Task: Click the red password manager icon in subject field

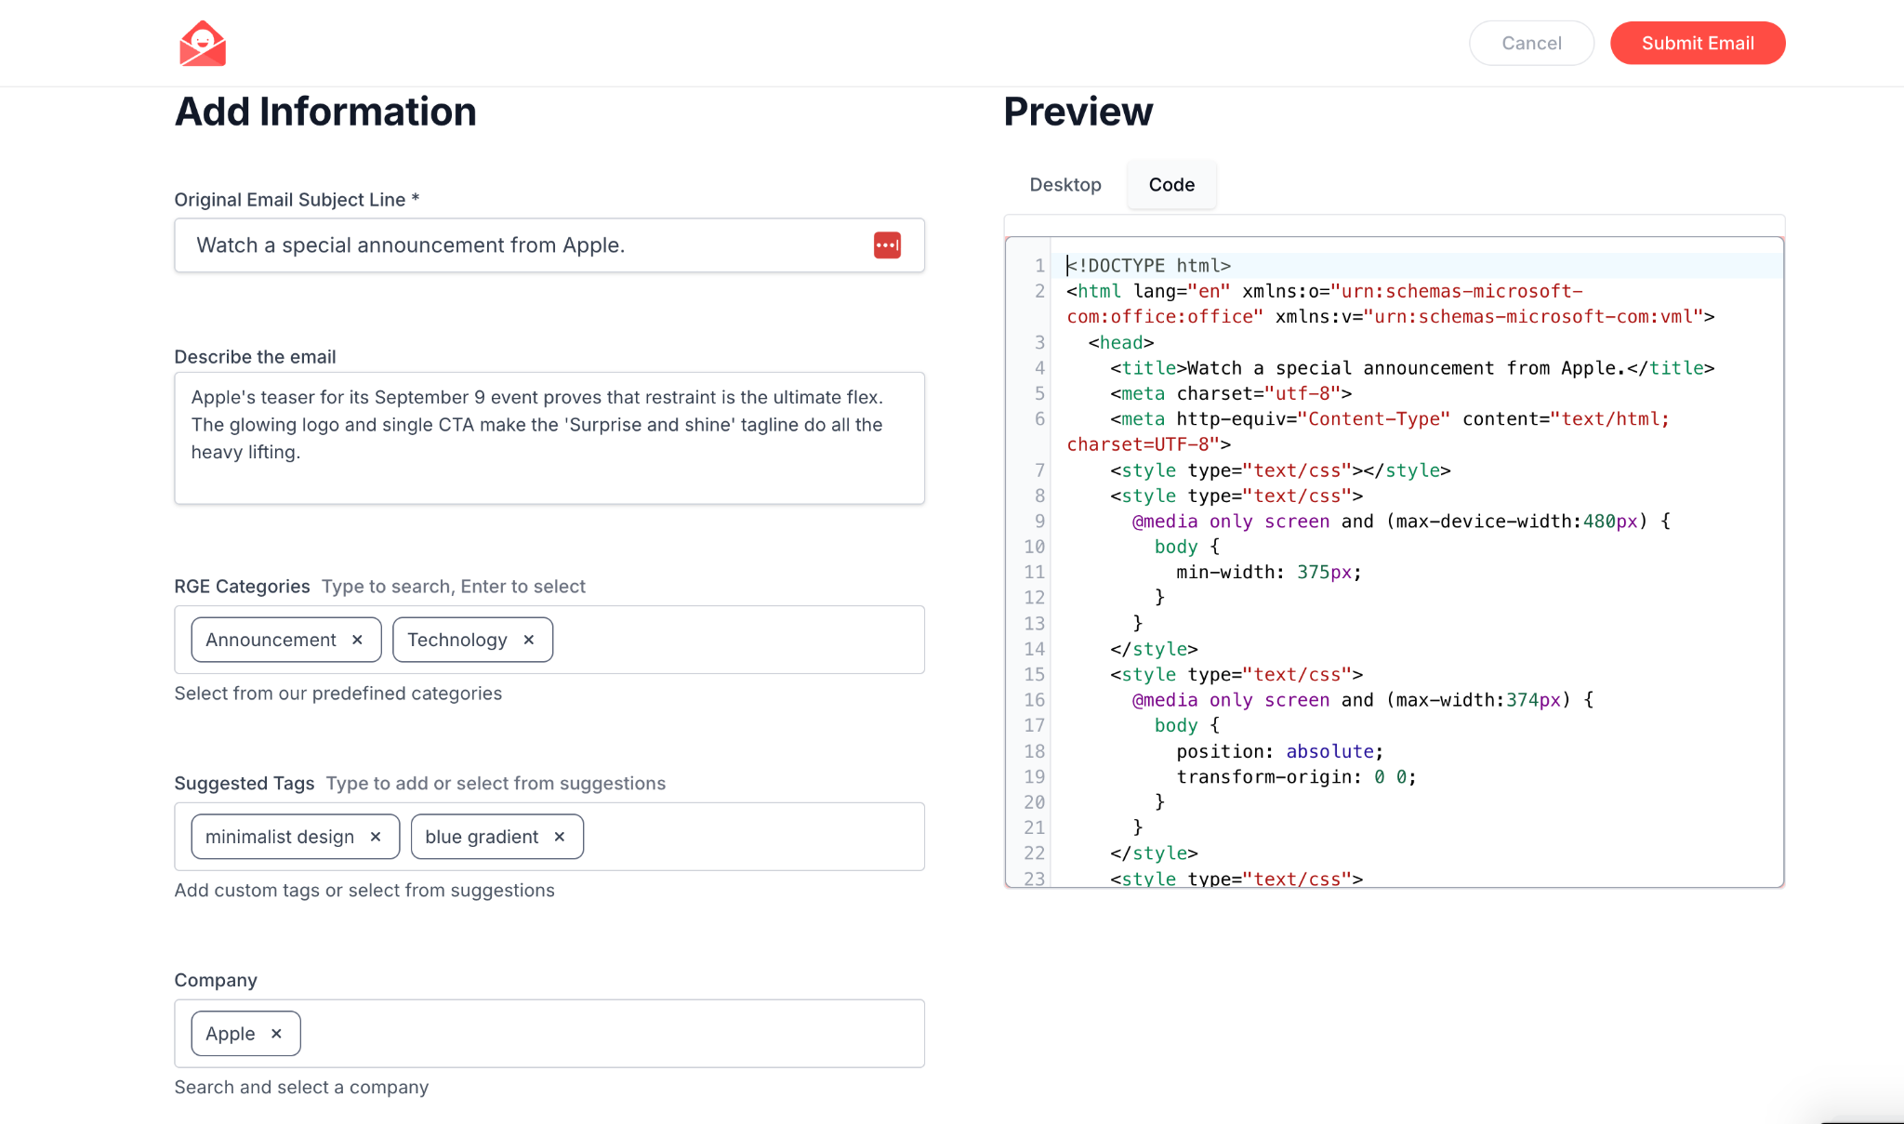Action: [x=887, y=245]
